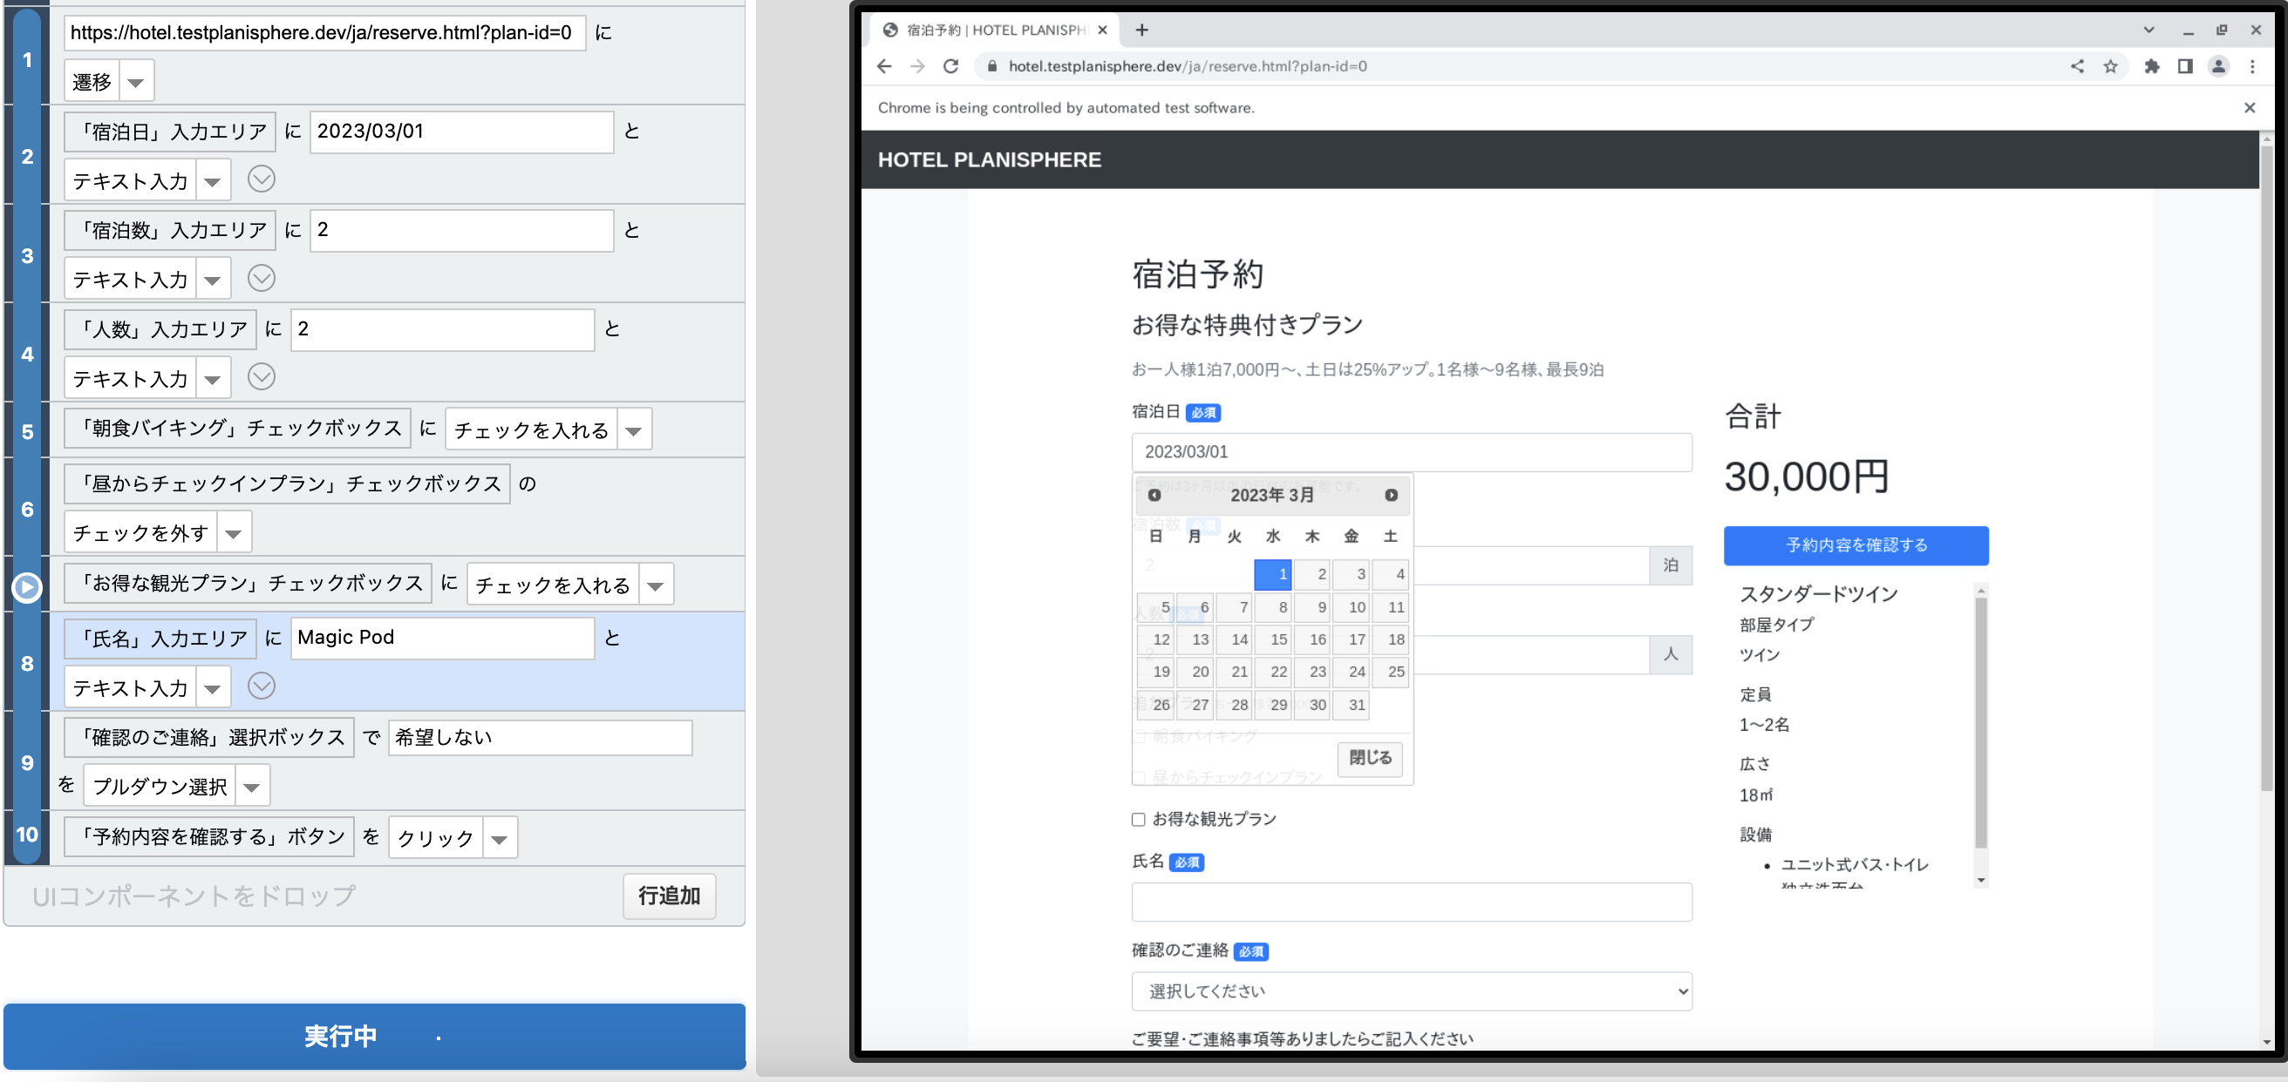Click the Magic Pod value field in step 8
The image size is (2288, 1082).
tap(441, 639)
